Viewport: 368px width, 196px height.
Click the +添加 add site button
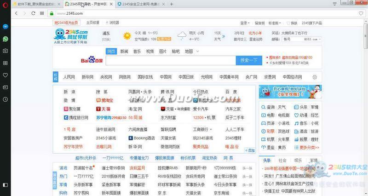(250, 150)
